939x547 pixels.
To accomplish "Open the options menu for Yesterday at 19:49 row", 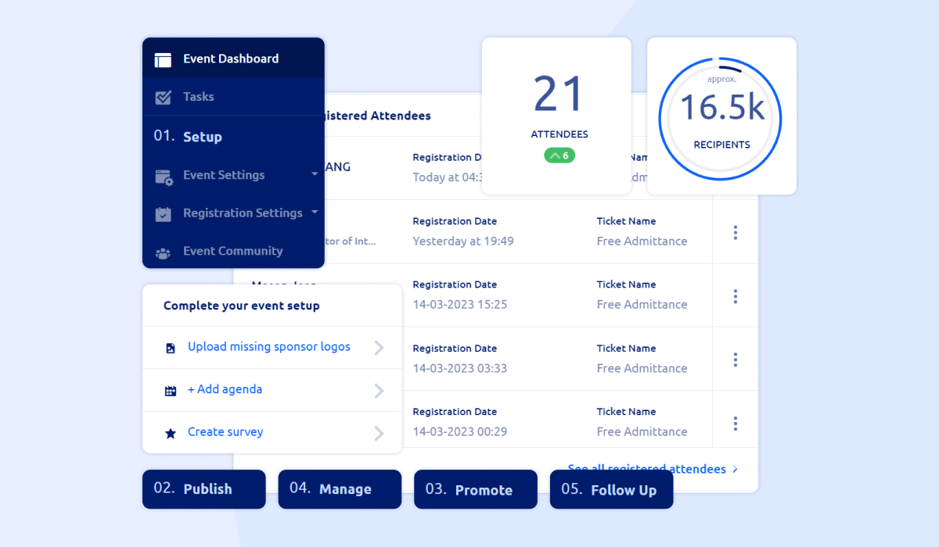I will click(x=735, y=233).
